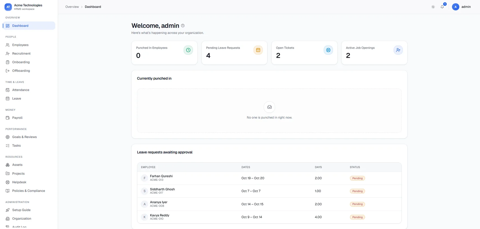Navigate to Attendance page
This screenshot has width=480, height=229.
[x=29, y=90]
